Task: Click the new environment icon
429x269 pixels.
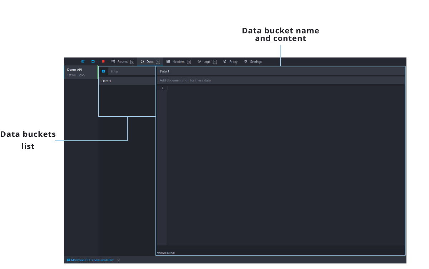Action: [83, 61]
